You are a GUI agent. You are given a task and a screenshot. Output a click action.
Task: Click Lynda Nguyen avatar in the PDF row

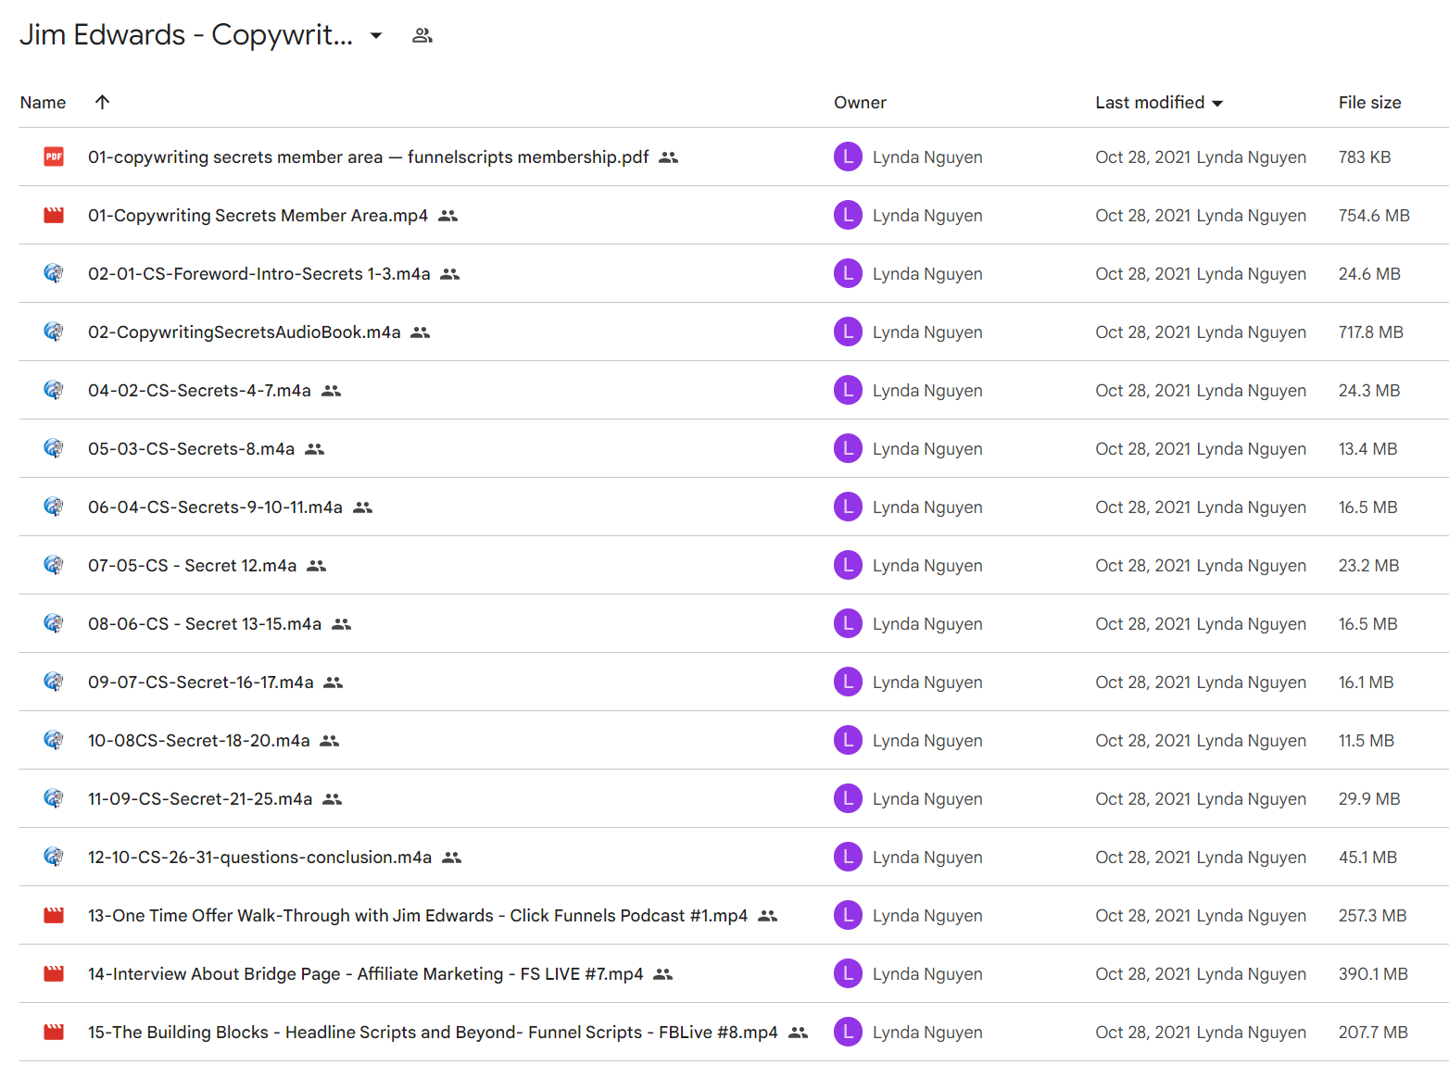(848, 157)
